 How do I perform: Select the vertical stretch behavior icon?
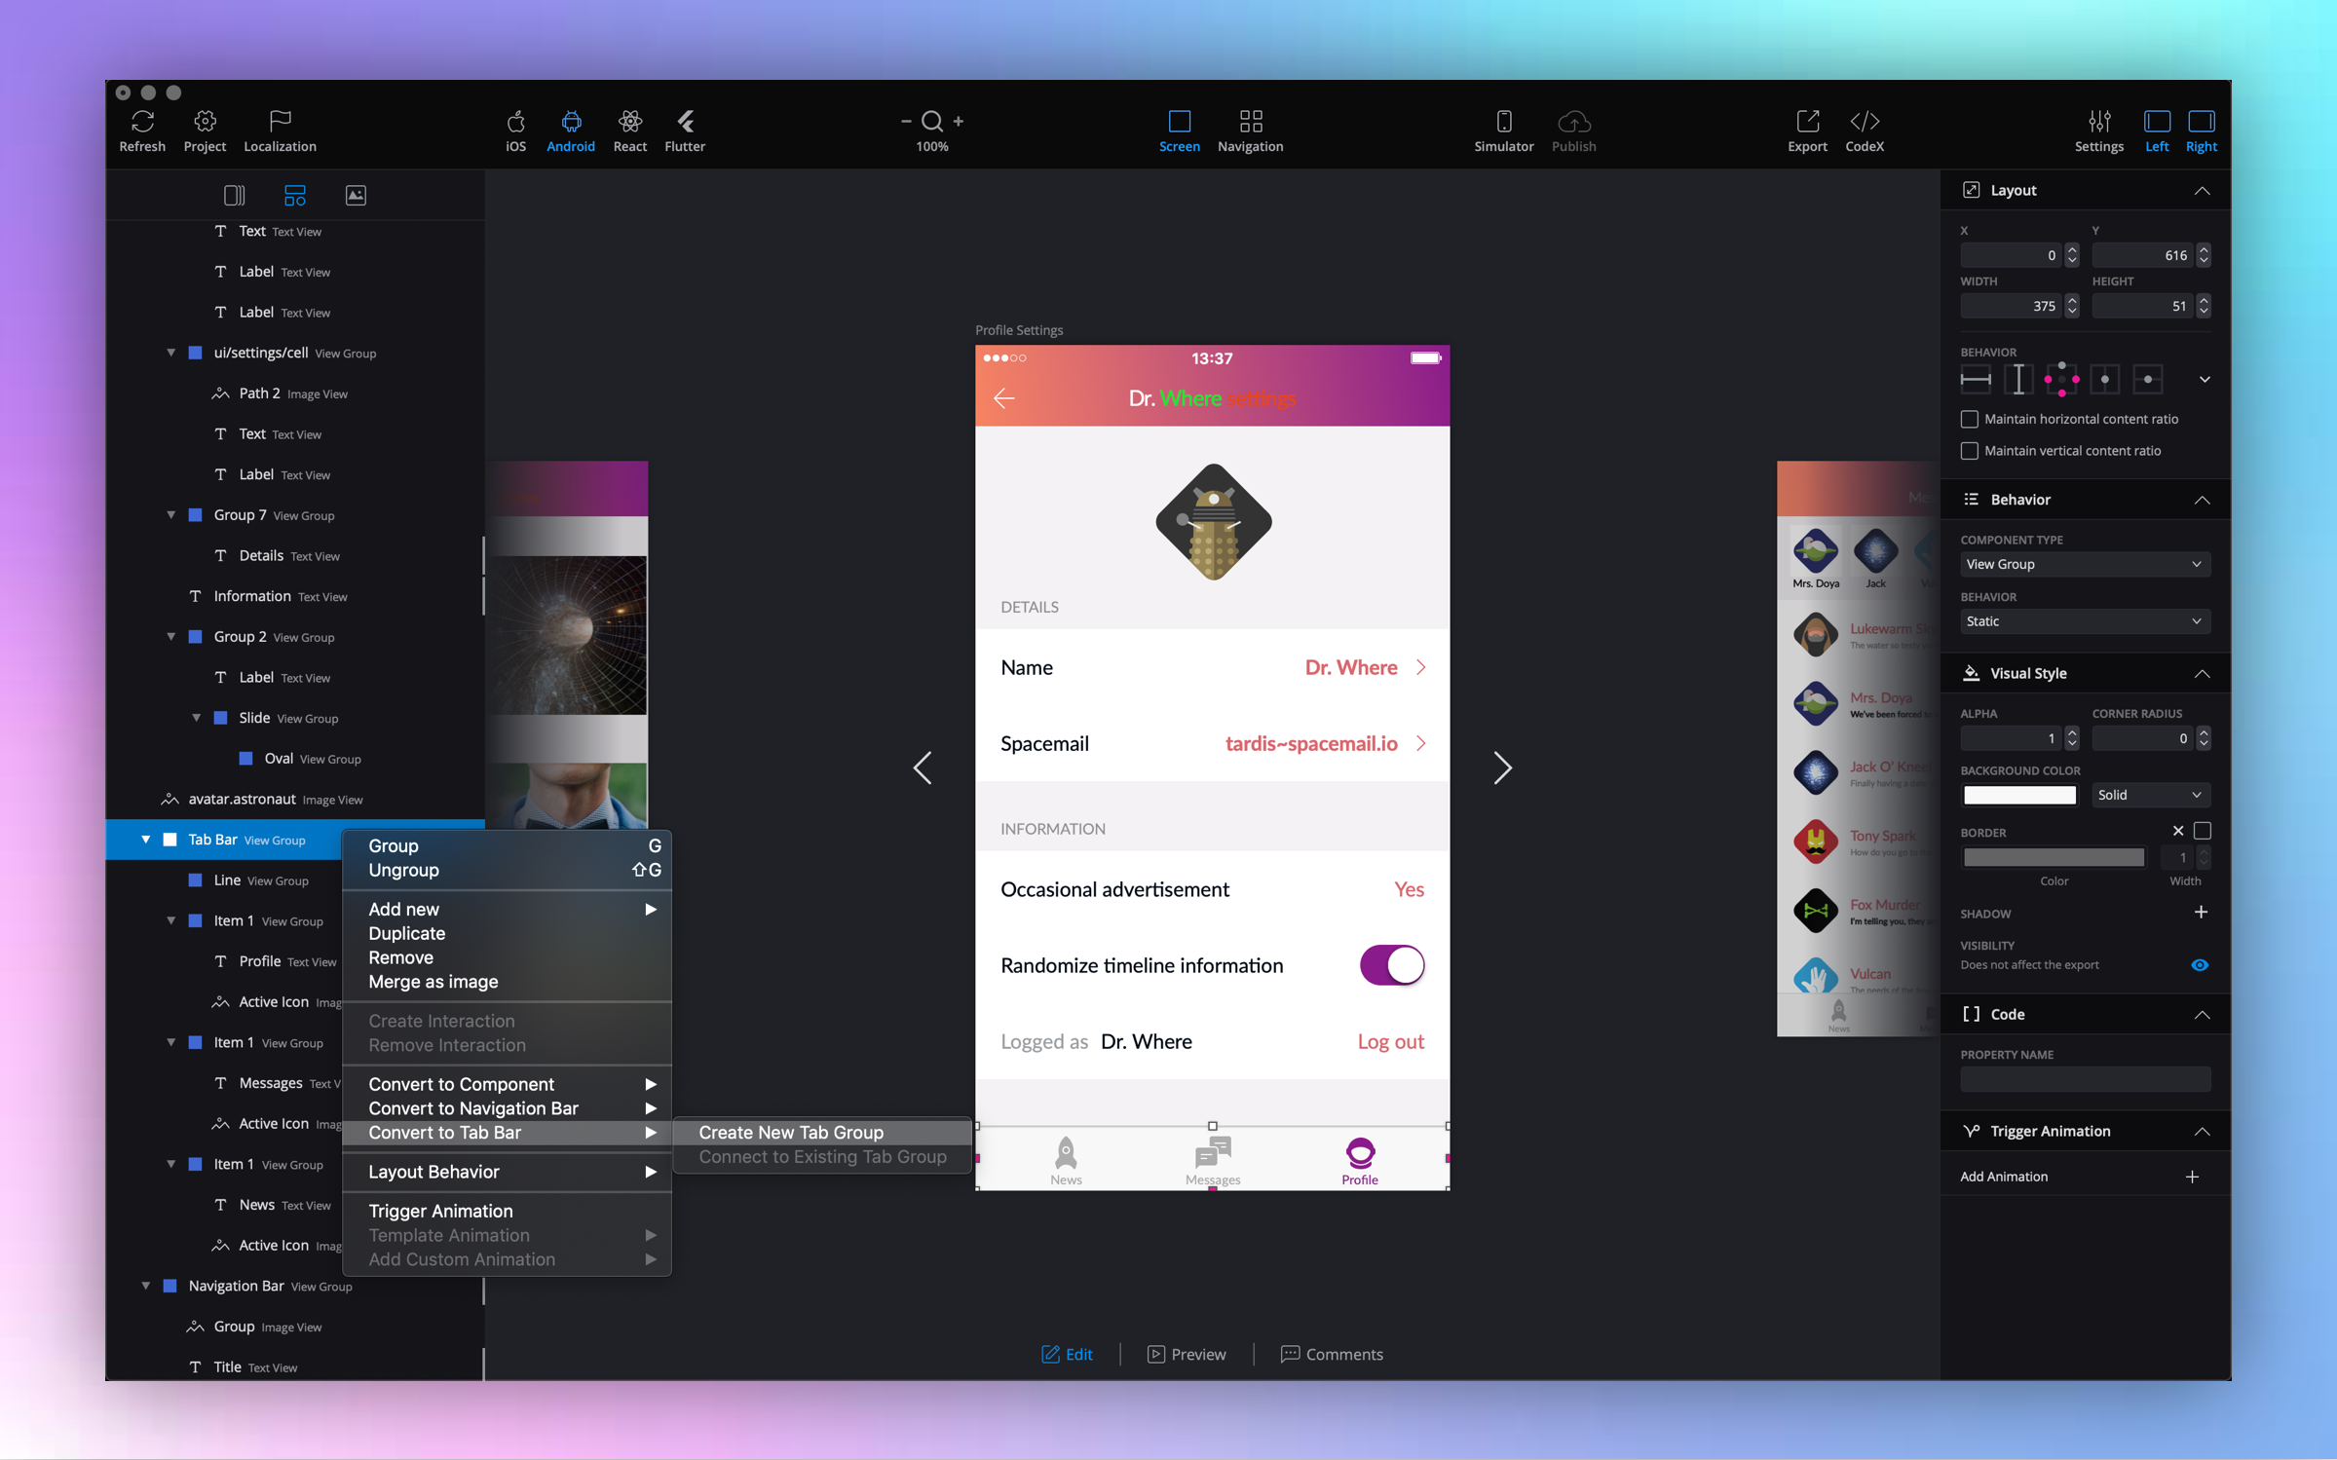point(2018,379)
